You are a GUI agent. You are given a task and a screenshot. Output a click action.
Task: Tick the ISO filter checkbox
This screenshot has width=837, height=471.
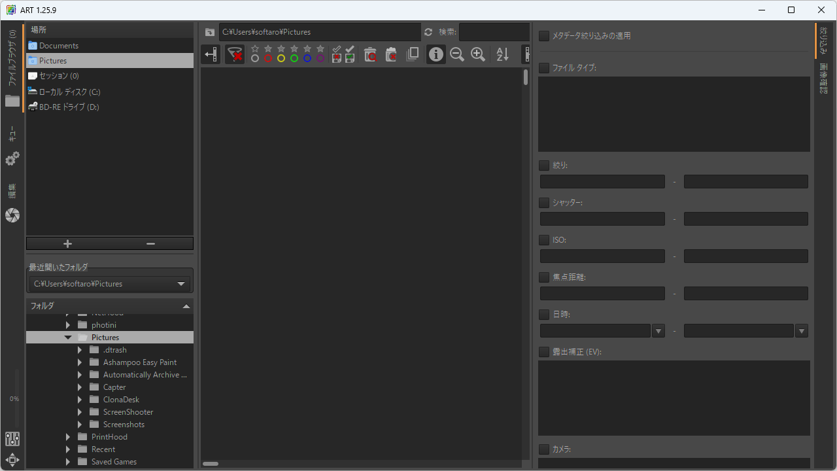point(544,240)
